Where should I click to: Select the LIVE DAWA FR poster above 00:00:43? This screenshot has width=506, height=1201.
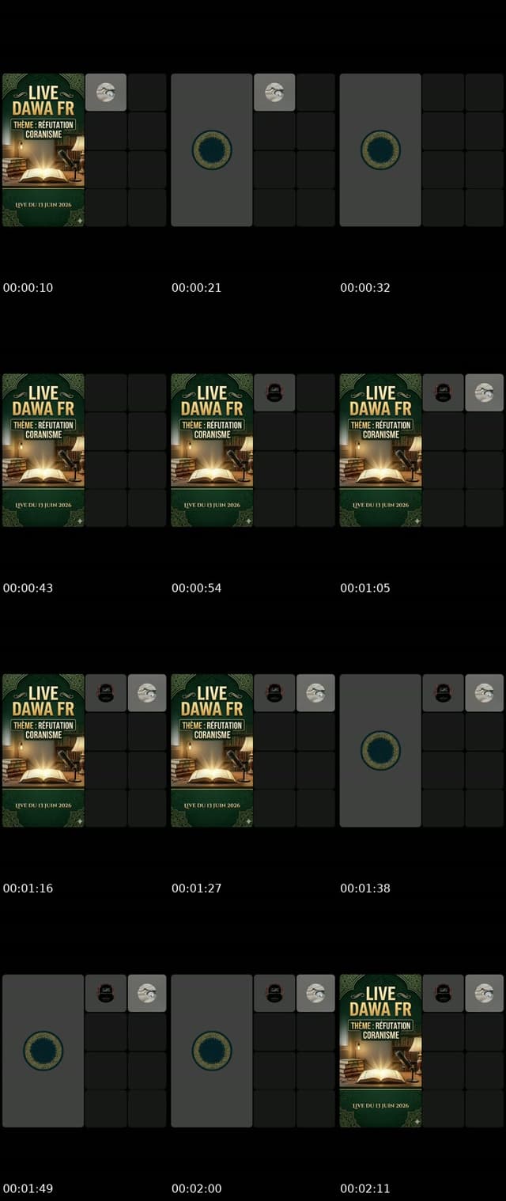click(x=43, y=450)
